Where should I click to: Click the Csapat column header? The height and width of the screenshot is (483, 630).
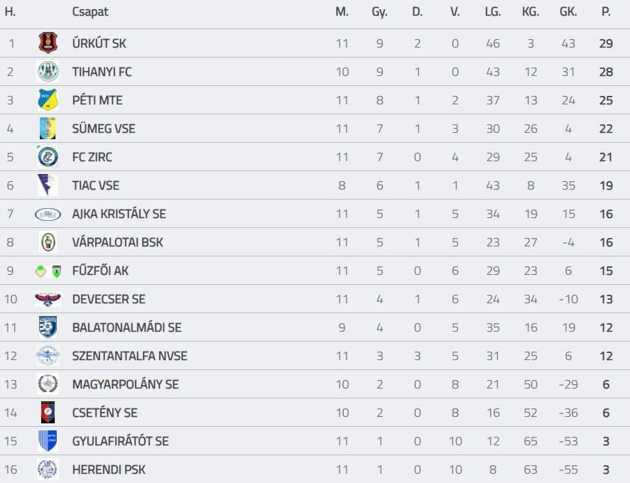[90, 12]
